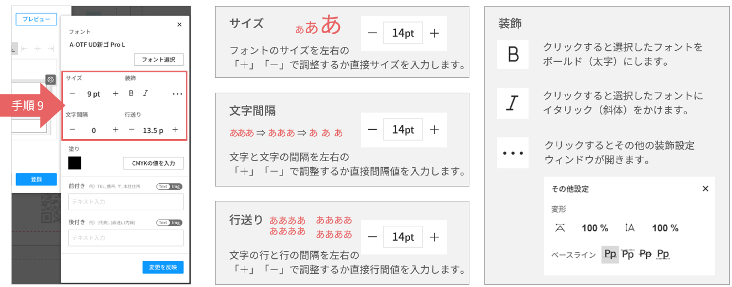This screenshot has width=732, height=287.
Task: Select the first (highlighted) baseline Pp option
Action: tap(610, 254)
